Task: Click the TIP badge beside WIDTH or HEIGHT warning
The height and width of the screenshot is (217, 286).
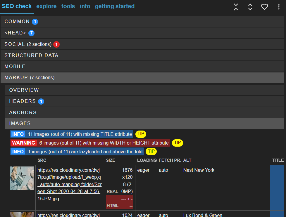Action: [178, 143]
